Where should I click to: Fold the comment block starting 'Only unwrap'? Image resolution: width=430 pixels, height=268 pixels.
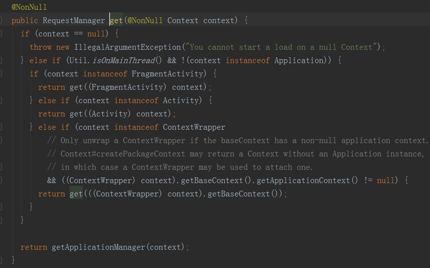(x=1, y=140)
